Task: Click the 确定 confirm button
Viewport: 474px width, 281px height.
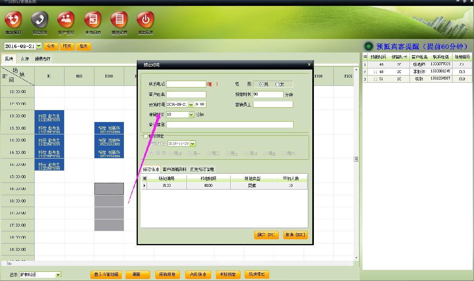Action: click(x=266, y=235)
